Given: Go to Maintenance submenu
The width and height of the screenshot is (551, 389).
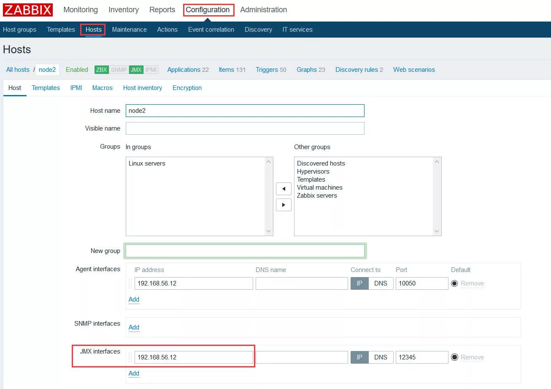Looking at the screenshot, I should (x=130, y=30).
